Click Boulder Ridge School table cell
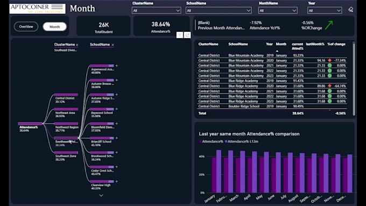366x206 pixels. tap(244, 106)
